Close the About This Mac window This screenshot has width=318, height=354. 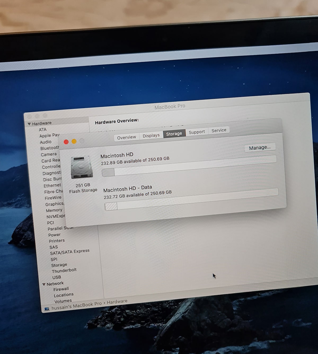[x=66, y=142]
